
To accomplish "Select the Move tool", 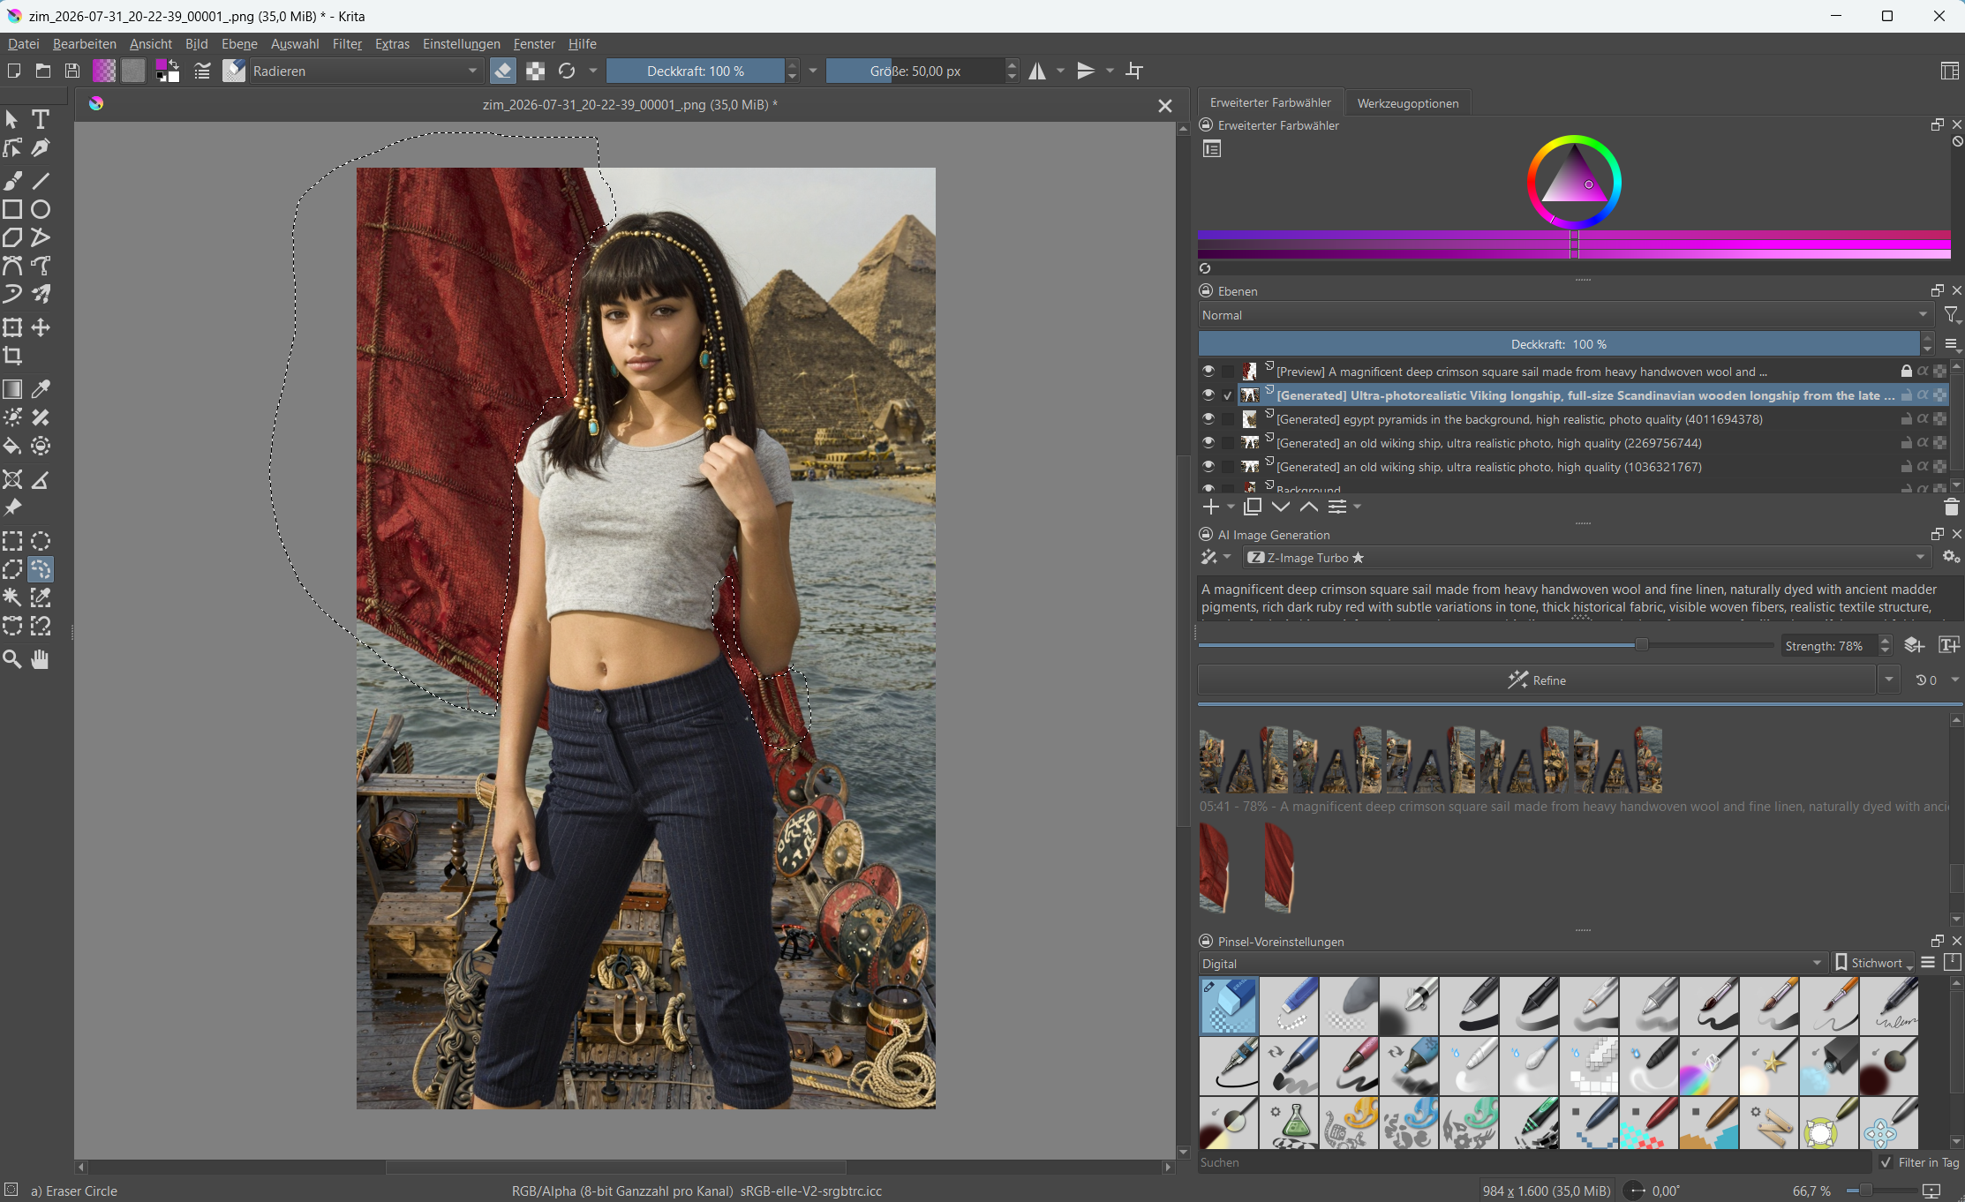I will [x=41, y=327].
